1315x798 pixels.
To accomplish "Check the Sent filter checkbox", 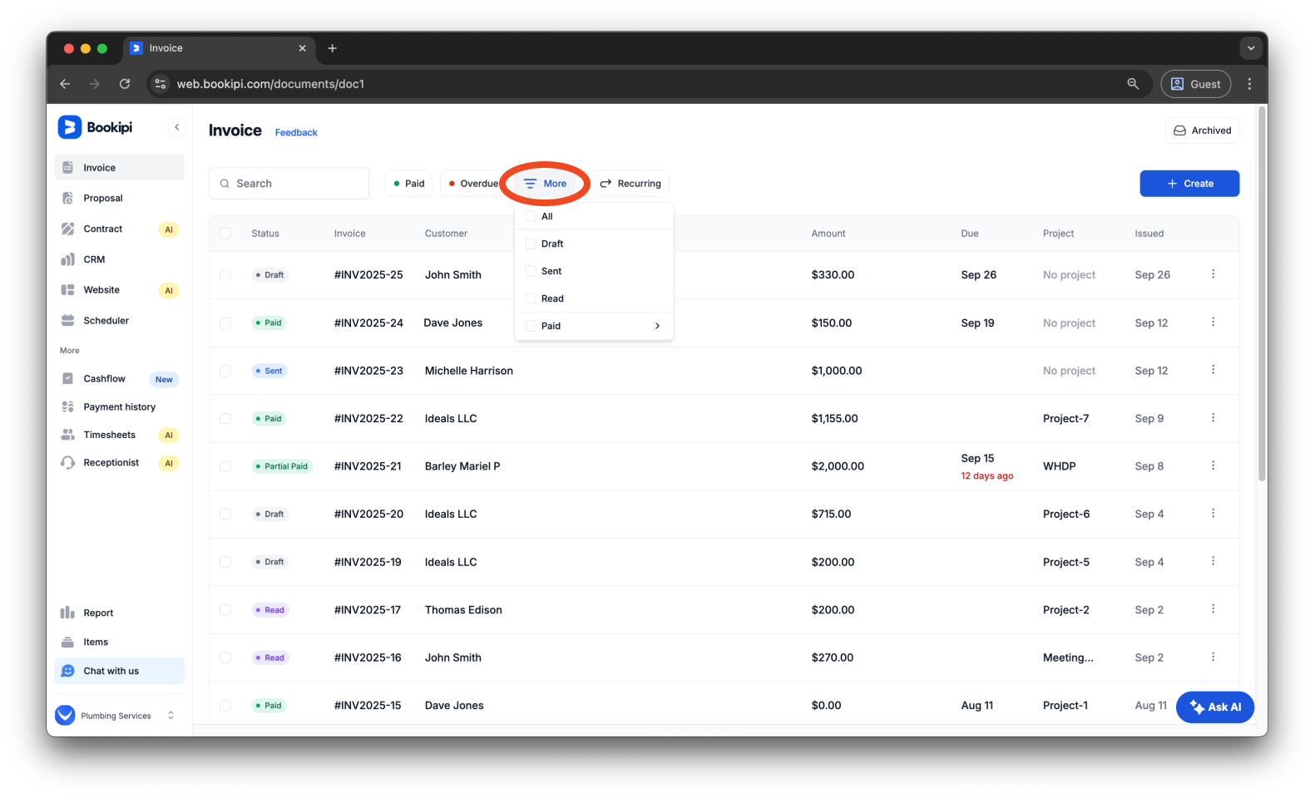I will [531, 271].
